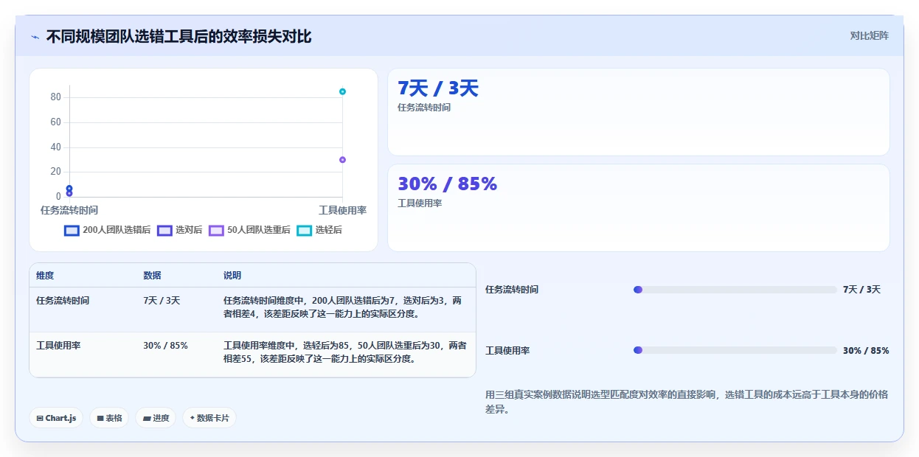This screenshot has height=457, width=919.
Task: Click the teal data point at 85
Action: click(x=342, y=91)
